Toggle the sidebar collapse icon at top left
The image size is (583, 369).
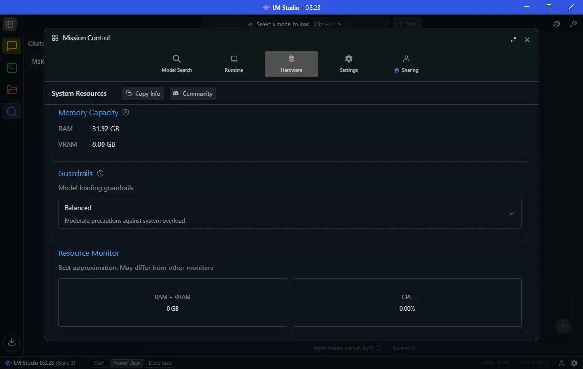pyautogui.click(x=10, y=24)
